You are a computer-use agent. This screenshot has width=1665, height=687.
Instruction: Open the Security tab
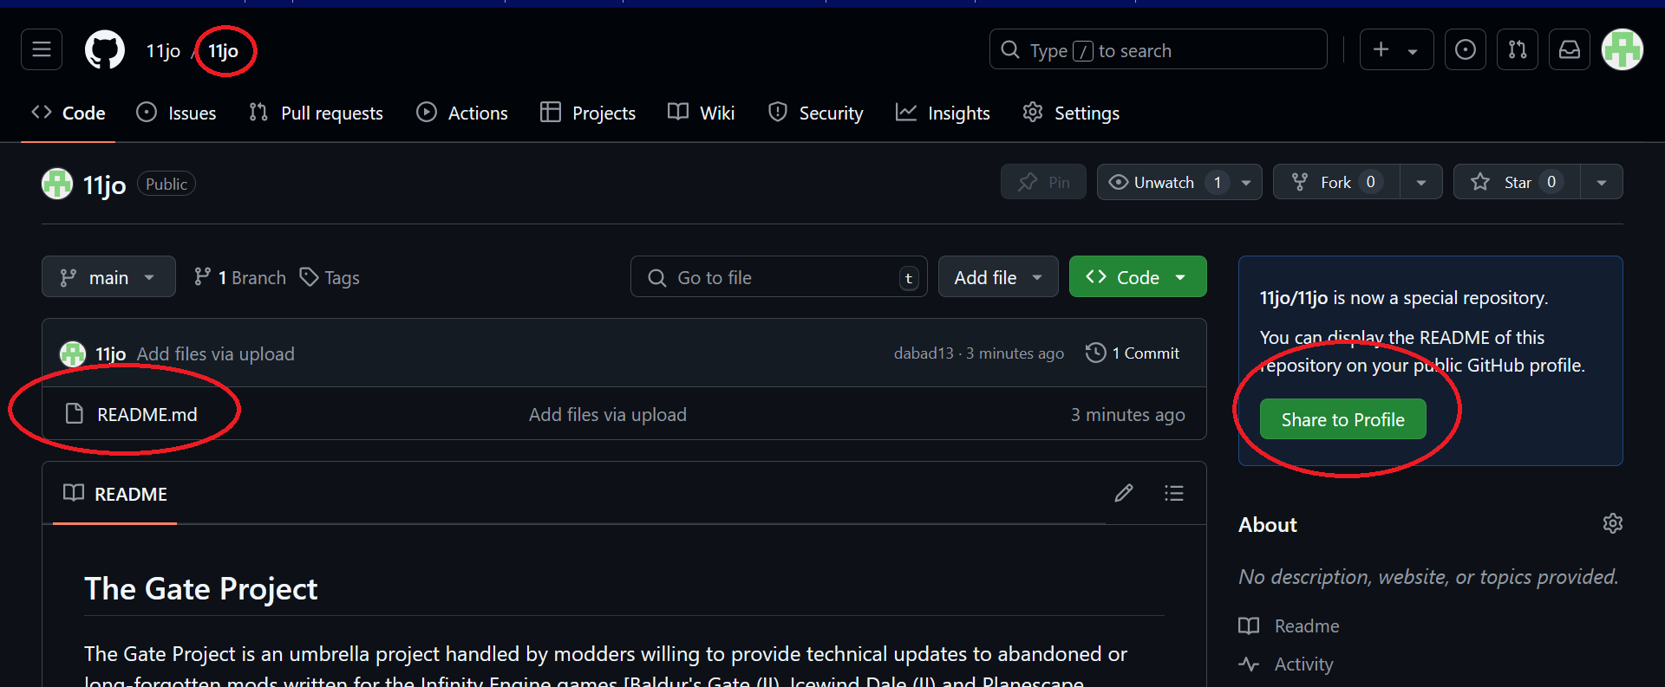tap(816, 113)
